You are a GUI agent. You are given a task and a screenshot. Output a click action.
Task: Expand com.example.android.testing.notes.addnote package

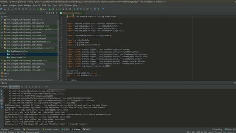2,23
